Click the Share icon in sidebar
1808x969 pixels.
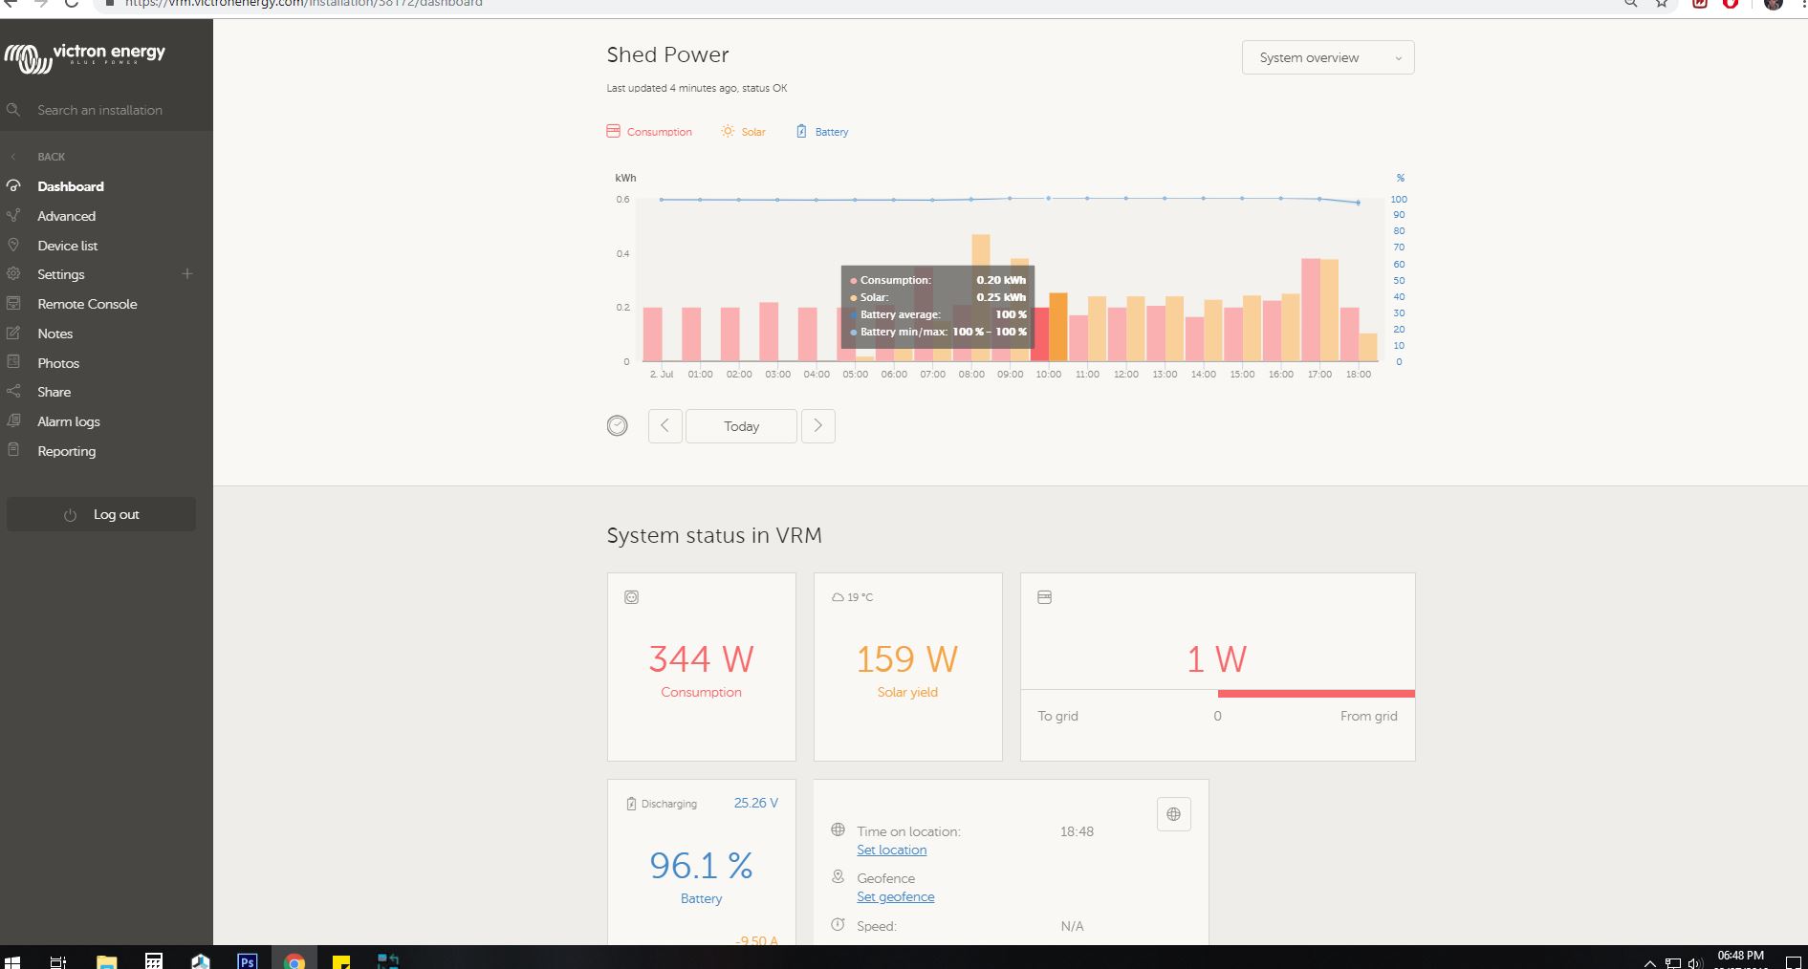tap(13, 391)
